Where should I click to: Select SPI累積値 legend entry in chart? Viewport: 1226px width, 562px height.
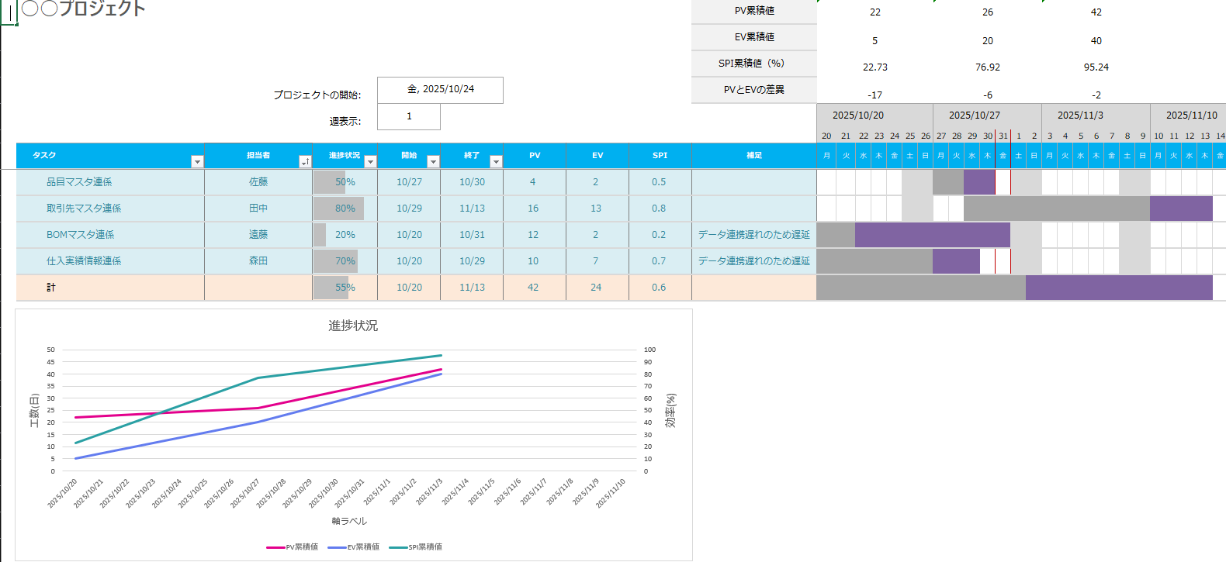pos(417,547)
